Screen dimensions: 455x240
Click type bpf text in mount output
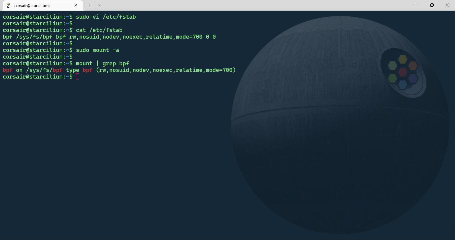pyautogui.click(x=80, y=70)
